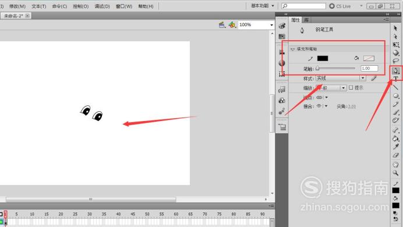Image resolution: width=403 pixels, height=227 pixels.
Task: Open the 基本功能 workspace dropdown
Action: (263, 6)
